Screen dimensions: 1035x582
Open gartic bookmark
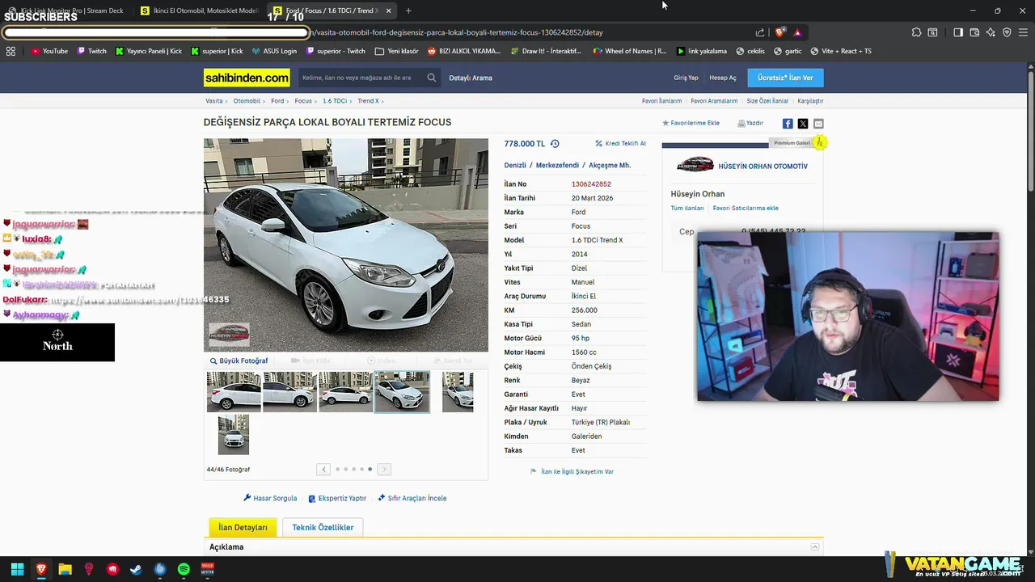pos(788,51)
